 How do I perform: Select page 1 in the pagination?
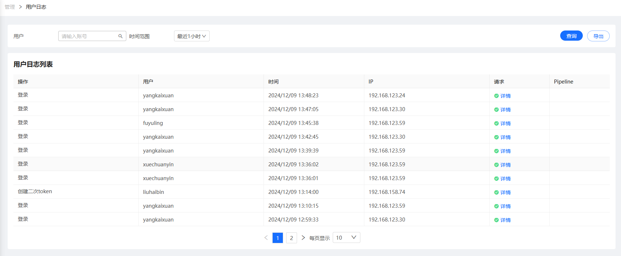(278, 238)
